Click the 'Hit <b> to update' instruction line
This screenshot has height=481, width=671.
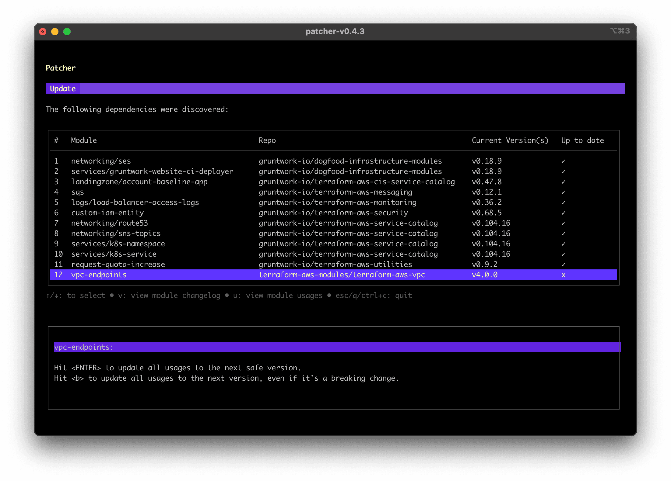tap(226, 378)
